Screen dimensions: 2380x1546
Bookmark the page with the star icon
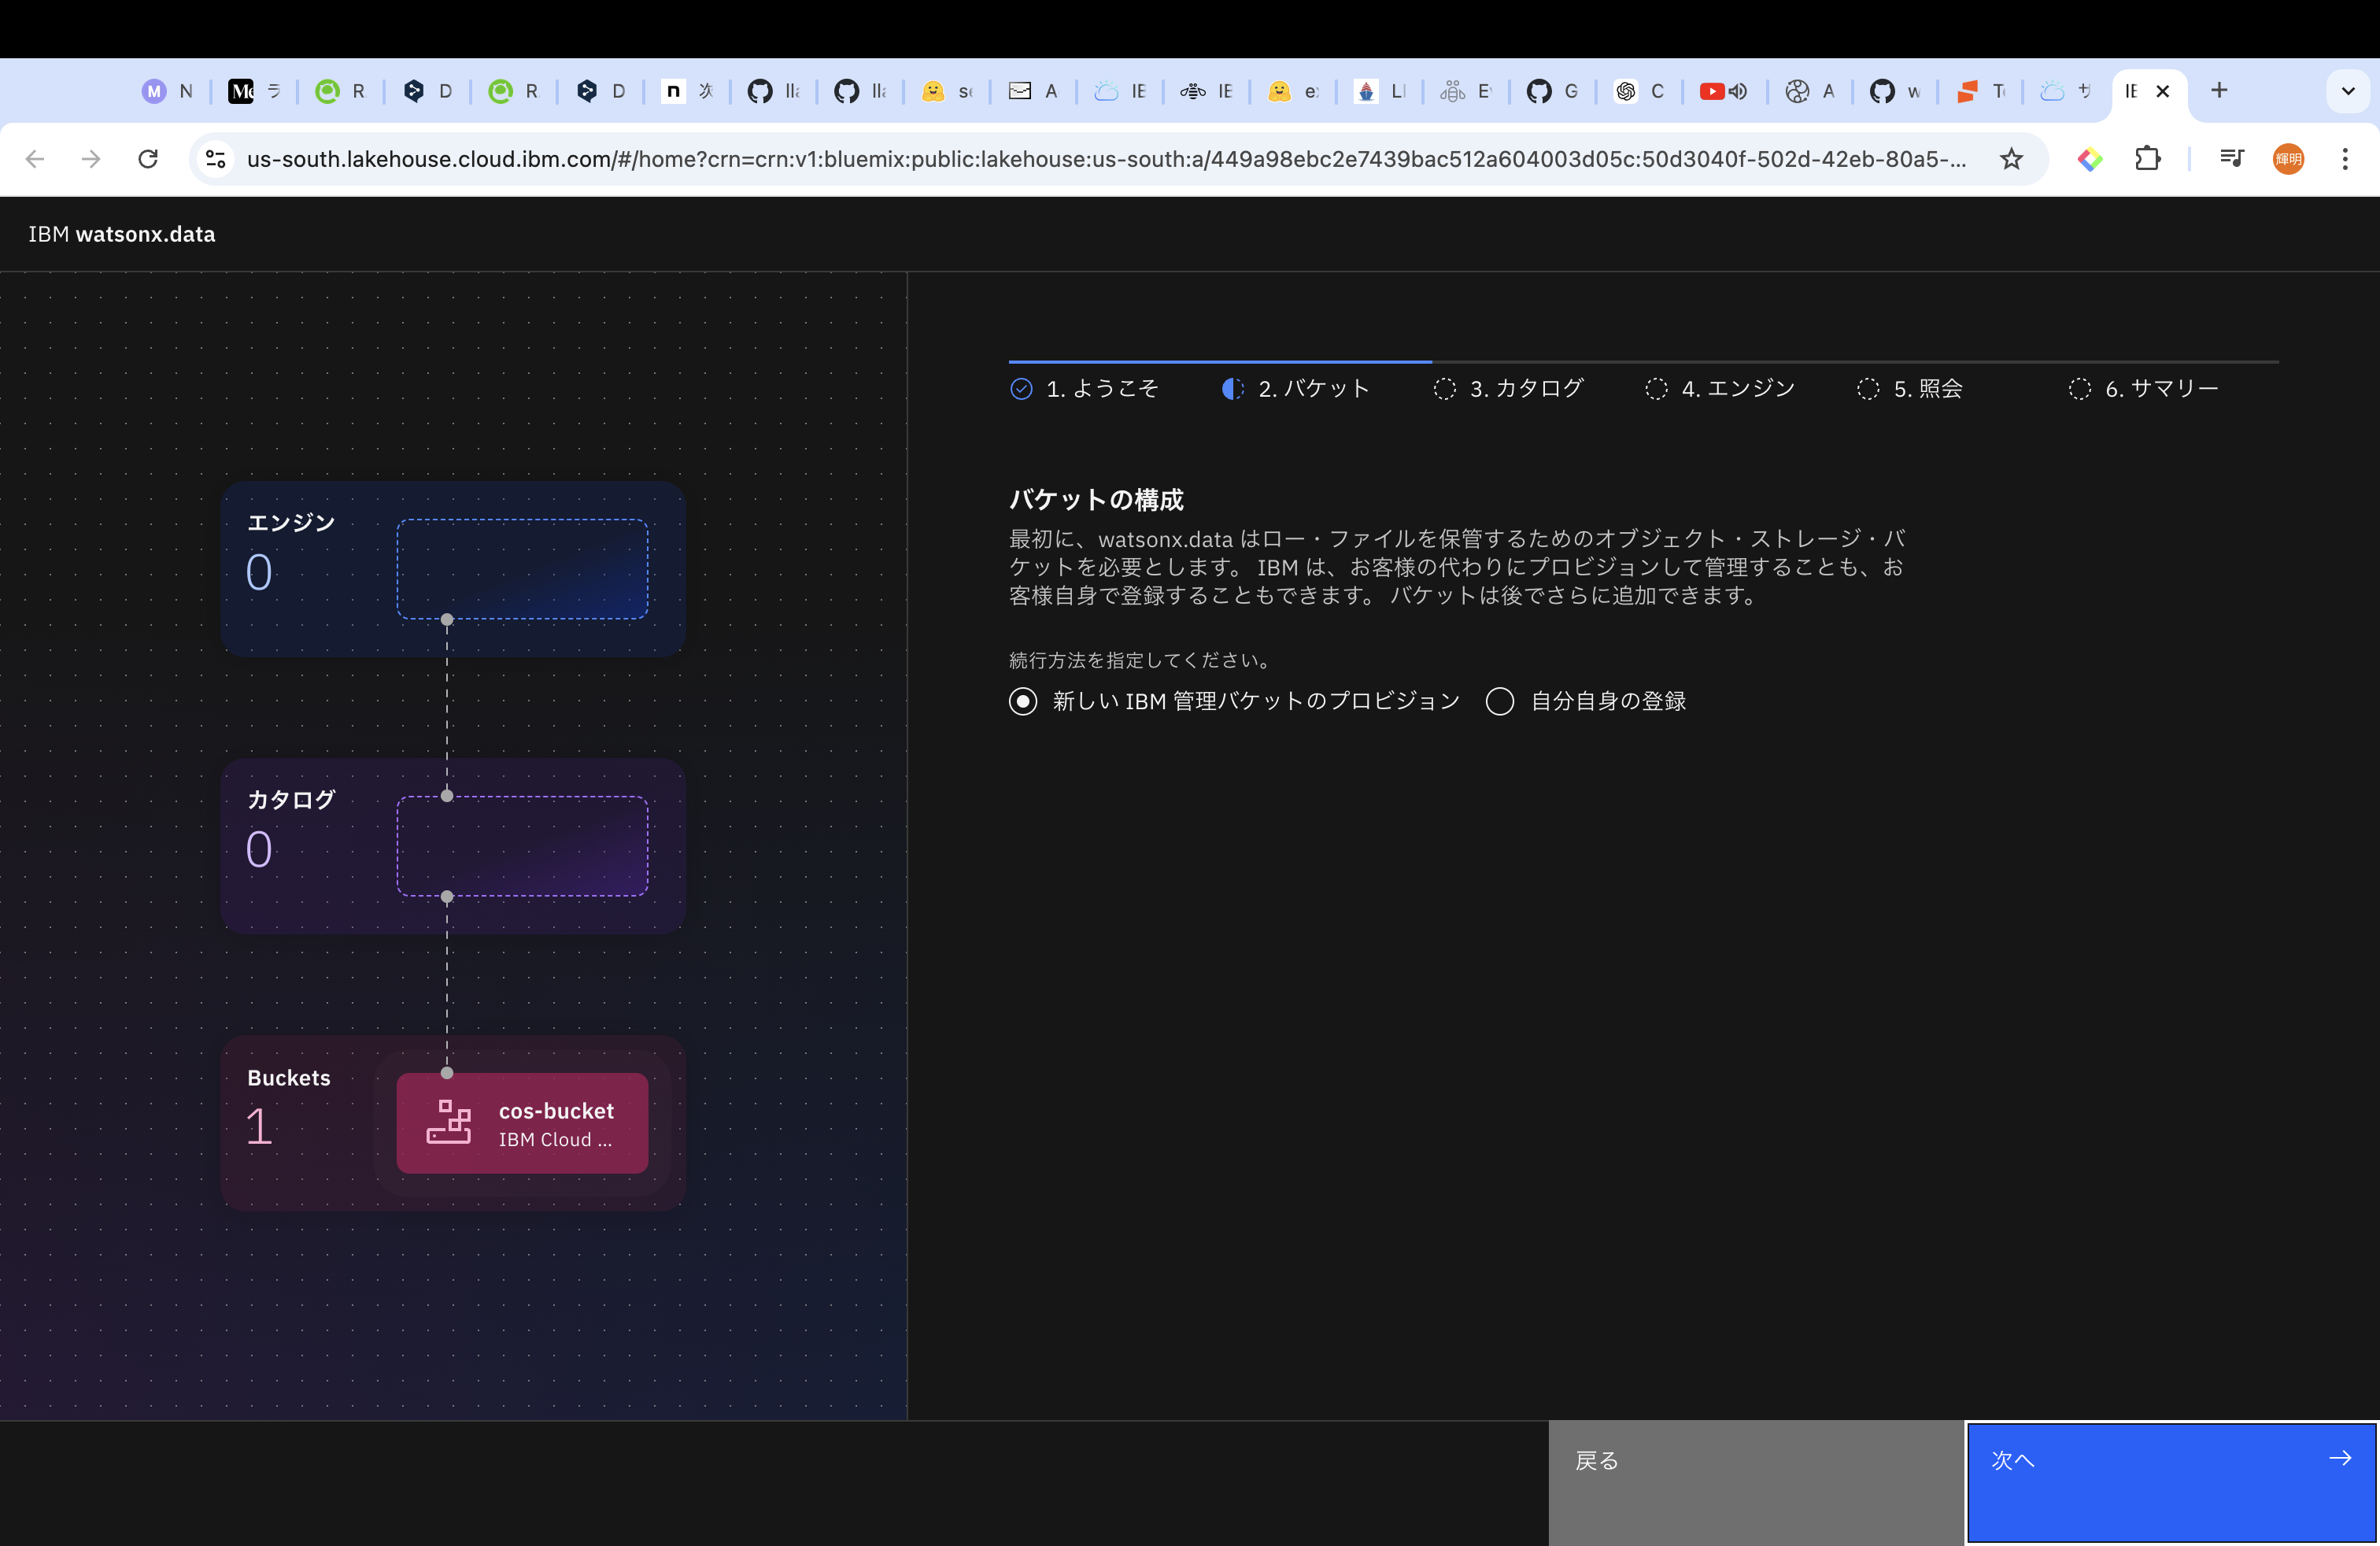[2012, 159]
